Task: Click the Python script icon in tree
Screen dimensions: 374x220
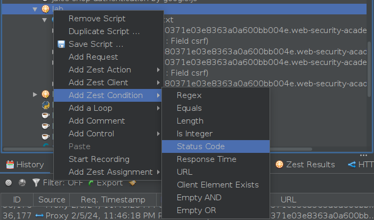Action: (x=46, y=104)
